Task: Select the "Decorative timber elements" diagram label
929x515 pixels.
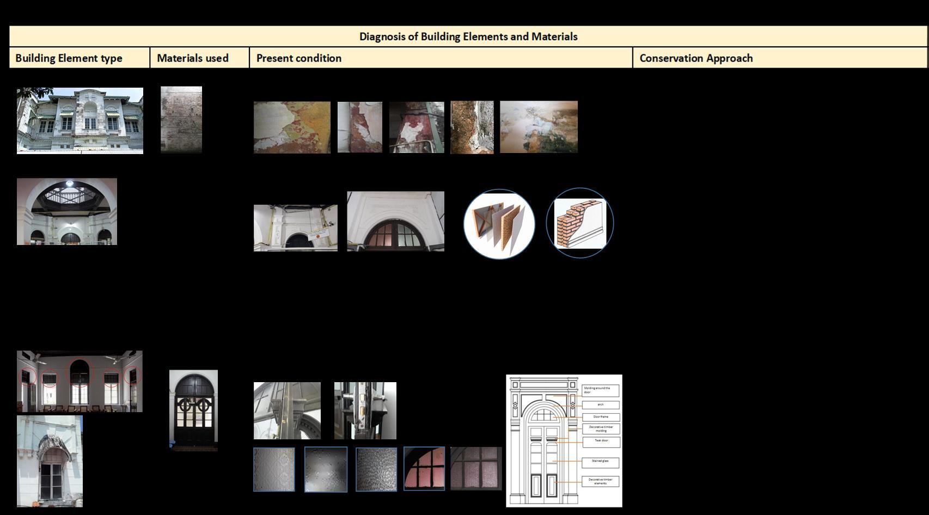Action: coord(601,481)
